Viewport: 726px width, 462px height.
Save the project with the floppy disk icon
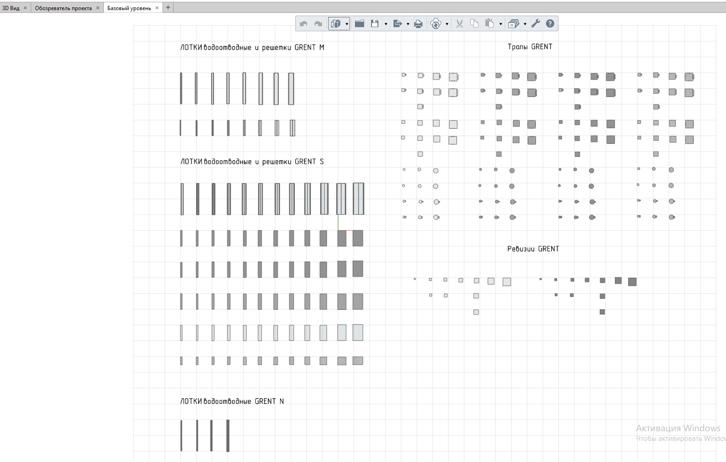tap(375, 23)
